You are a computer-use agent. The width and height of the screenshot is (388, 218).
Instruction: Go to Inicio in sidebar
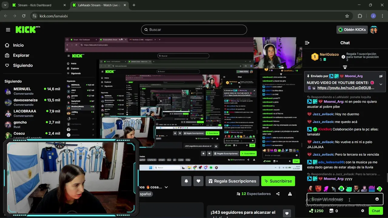[18, 45]
